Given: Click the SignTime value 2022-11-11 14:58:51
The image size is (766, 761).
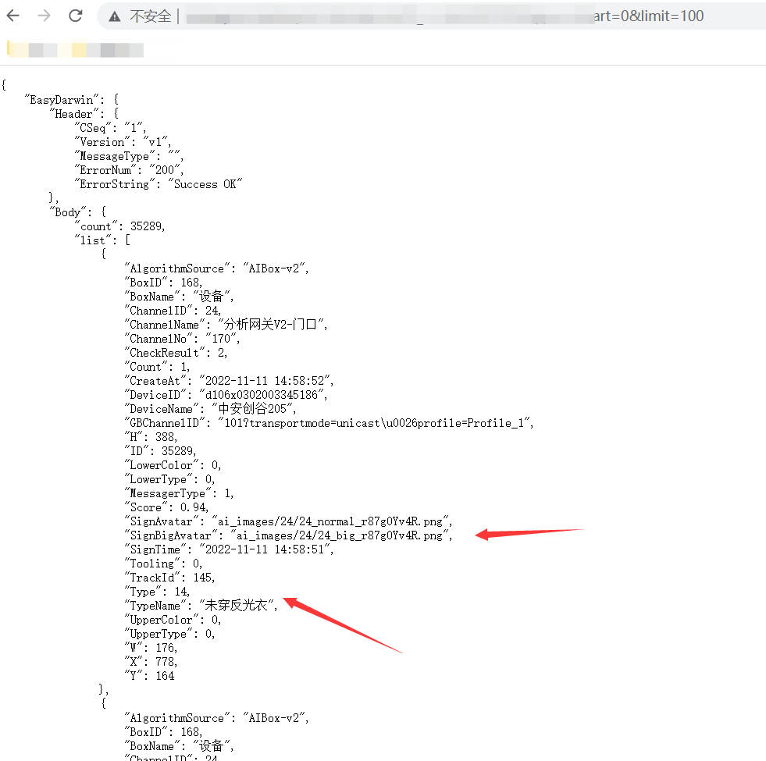Looking at the screenshot, I should (x=264, y=549).
